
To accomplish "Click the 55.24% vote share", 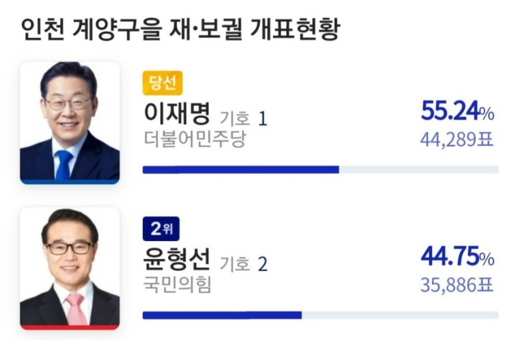I will tap(457, 112).
